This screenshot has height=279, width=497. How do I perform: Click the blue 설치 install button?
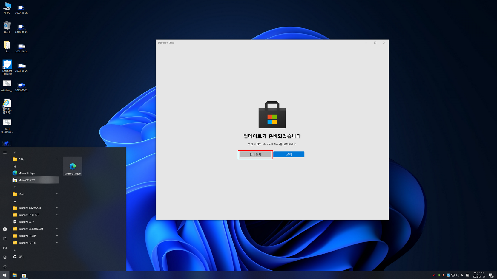coord(289,154)
